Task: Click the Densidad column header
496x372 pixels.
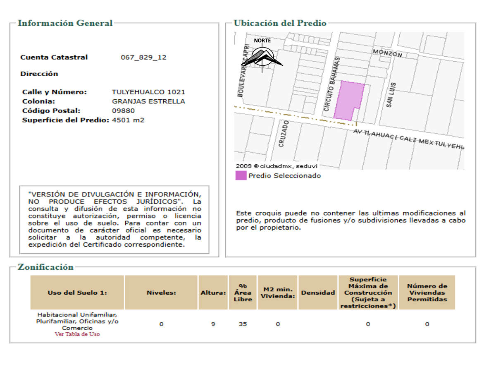Action: (x=318, y=293)
